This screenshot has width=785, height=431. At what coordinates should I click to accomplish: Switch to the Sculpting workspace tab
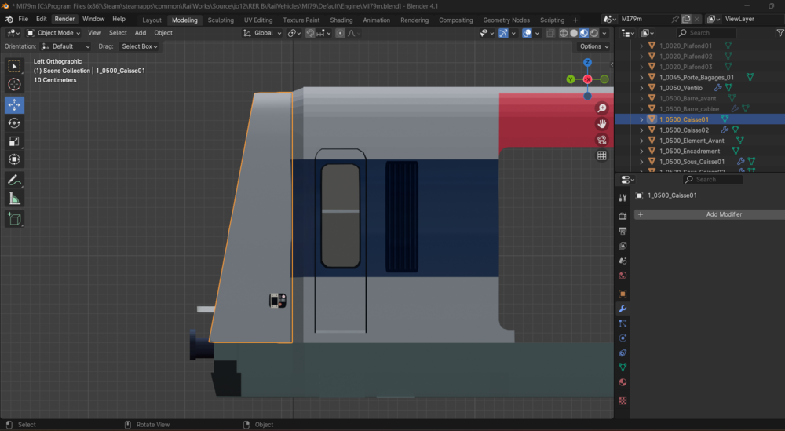221,20
